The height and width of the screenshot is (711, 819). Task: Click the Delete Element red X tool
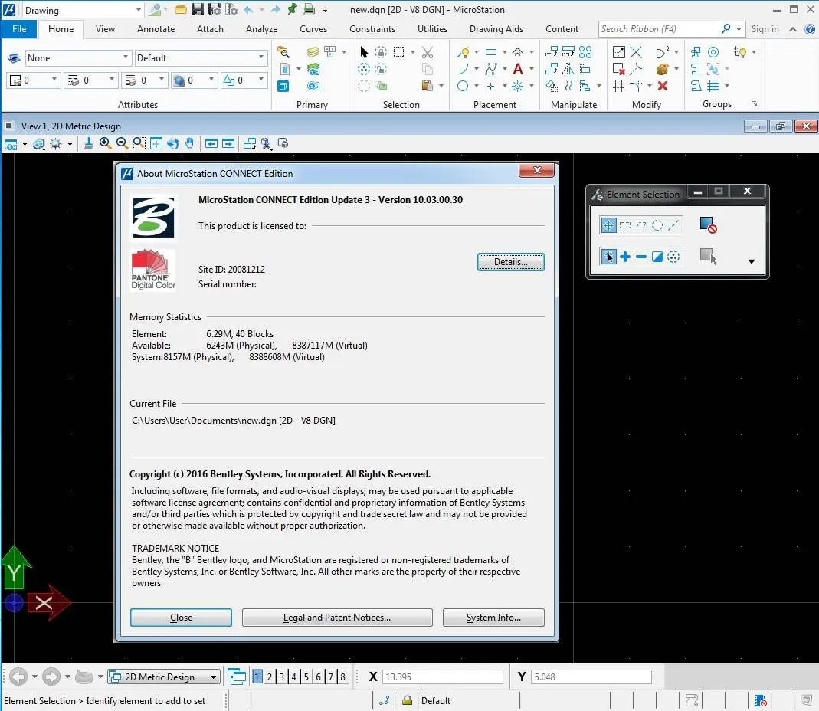(662, 86)
